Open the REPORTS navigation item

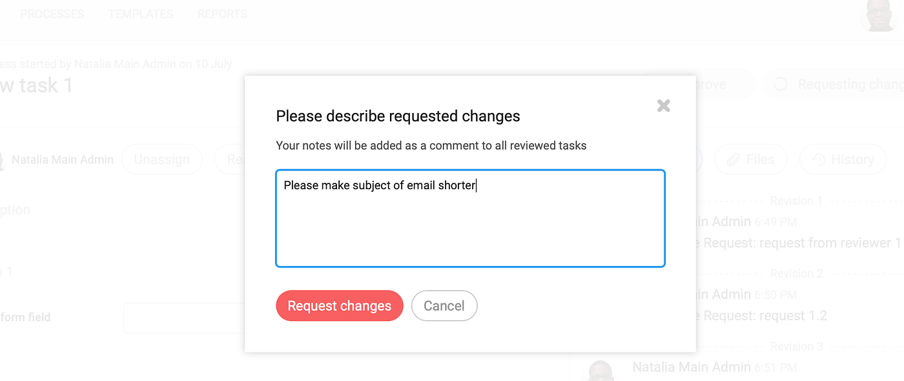point(222,14)
